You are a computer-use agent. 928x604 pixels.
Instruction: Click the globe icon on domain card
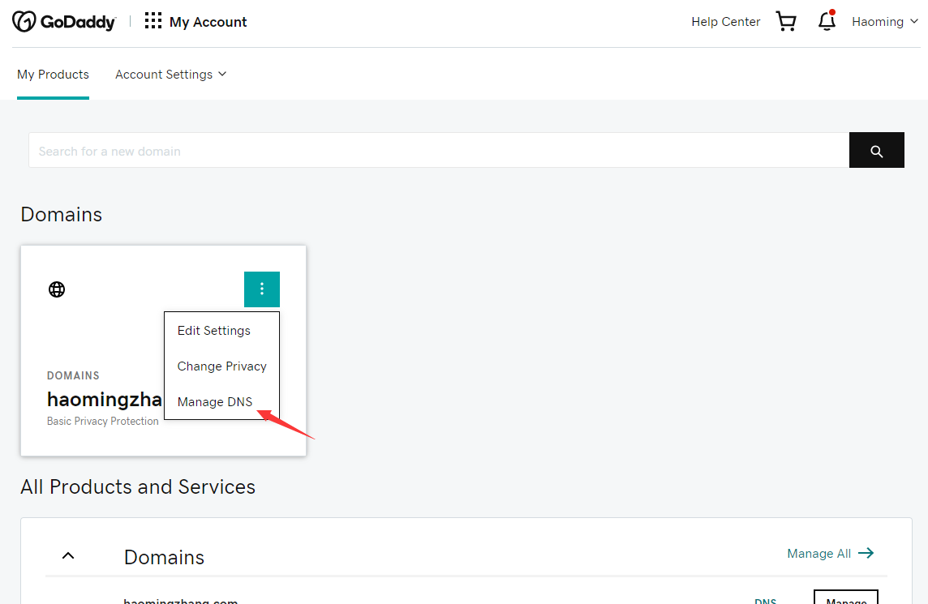[x=57, y=289]
